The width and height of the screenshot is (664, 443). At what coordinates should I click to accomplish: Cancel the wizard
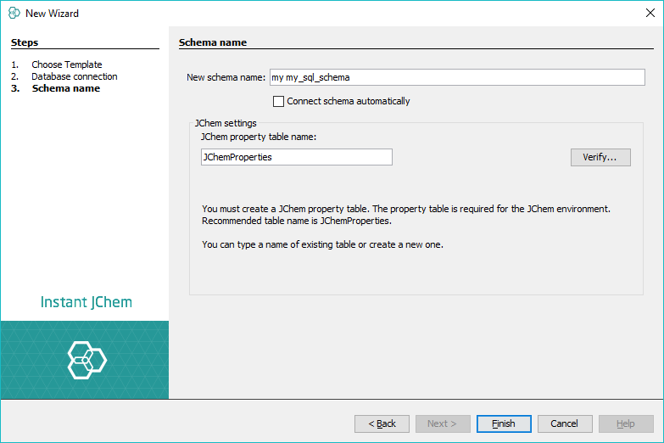pyautogui.click(x=565, y=423)
